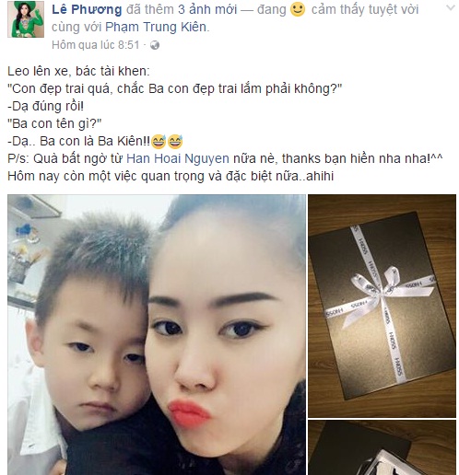Click the 'Hôm nay còn một việc' sentence
Screen dimensions: 459x475
pyautogui.click(x=171, y=177)
